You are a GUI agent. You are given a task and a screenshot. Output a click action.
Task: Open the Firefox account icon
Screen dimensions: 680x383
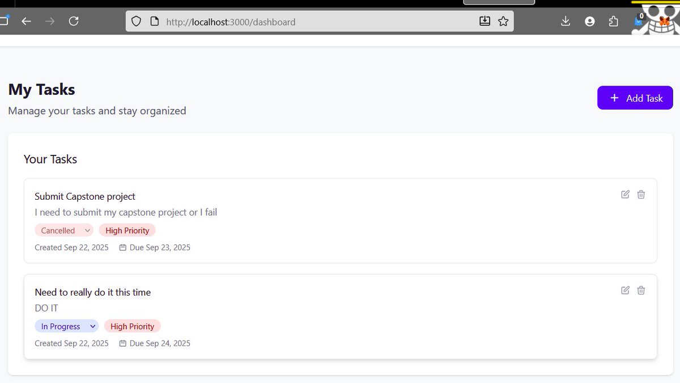click(x=590, y=21)
